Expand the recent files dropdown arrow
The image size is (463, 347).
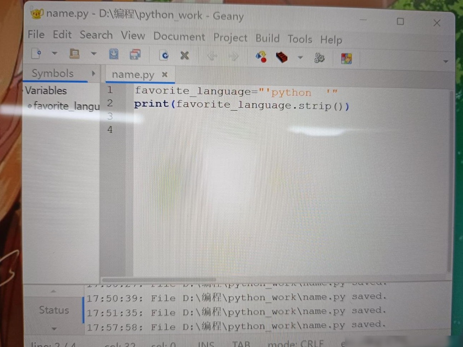tap(94, 54)
